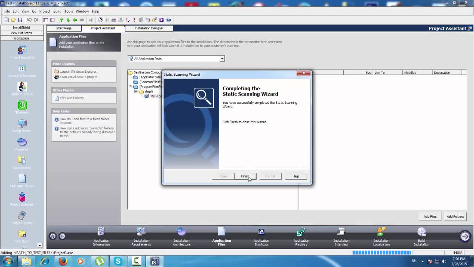Click the Add Files button

(430, 217)
